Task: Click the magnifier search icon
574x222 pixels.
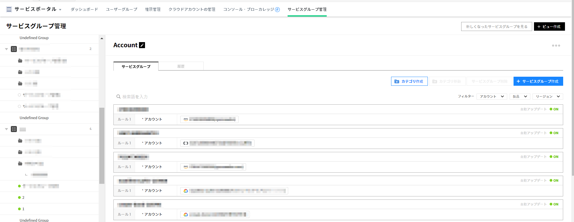Action: coord(118,97)
